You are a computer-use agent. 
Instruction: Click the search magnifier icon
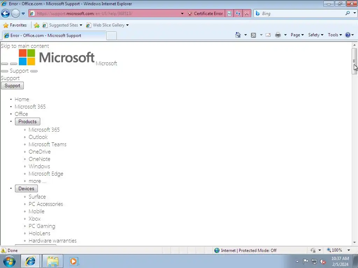coord(348,13)
